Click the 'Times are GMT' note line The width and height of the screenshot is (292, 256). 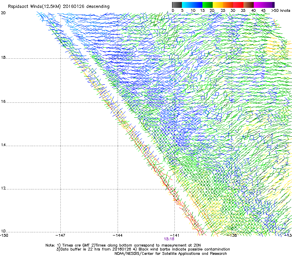point(123,245)
